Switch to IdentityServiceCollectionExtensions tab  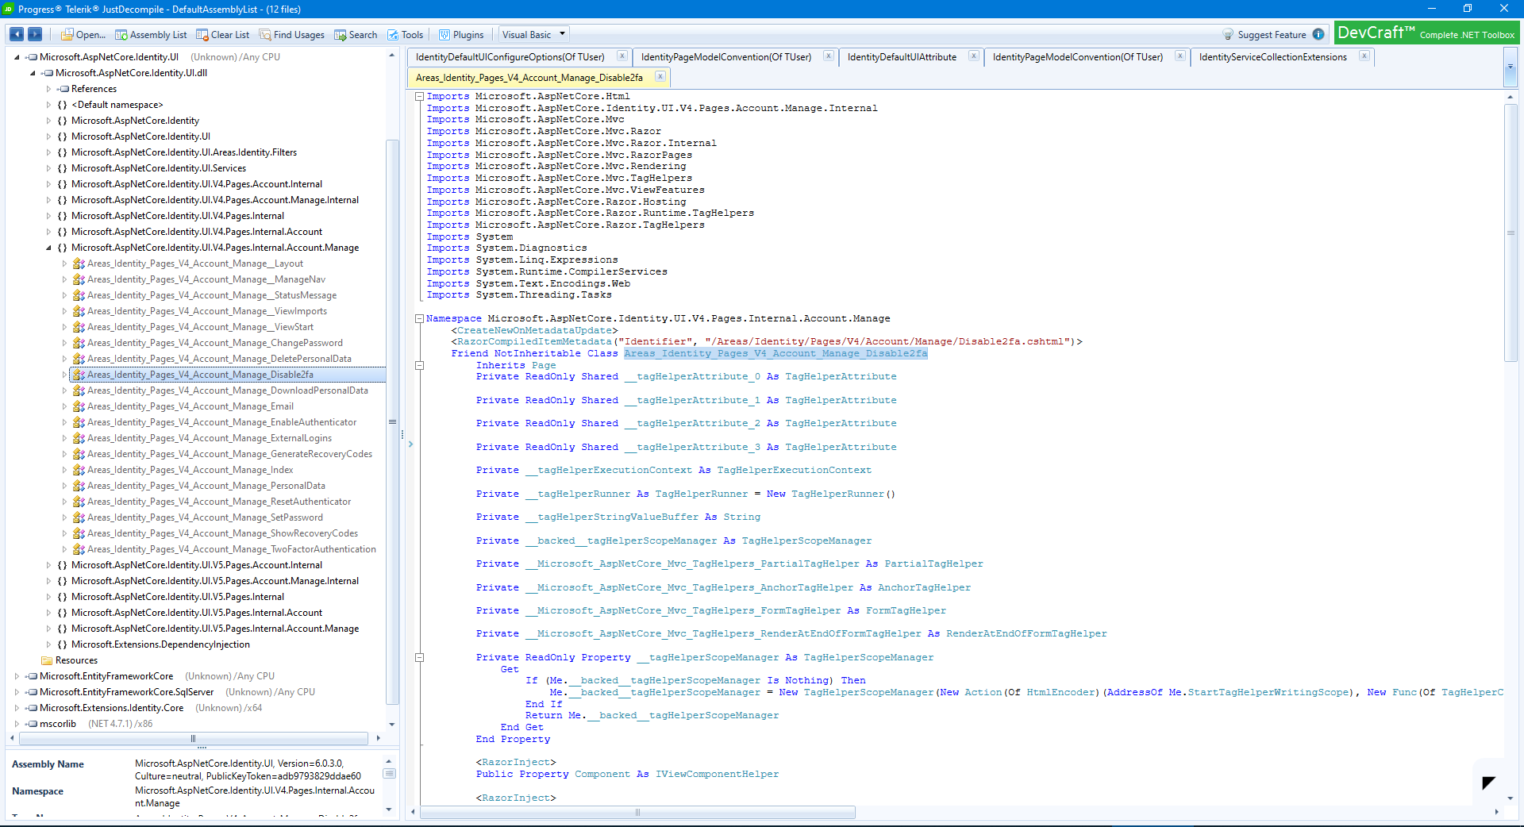coord(1272,57)
